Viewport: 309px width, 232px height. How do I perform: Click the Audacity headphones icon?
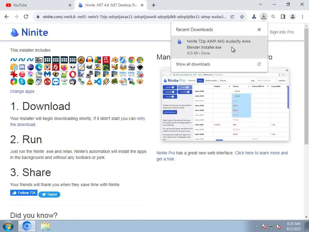click(89, 60)
